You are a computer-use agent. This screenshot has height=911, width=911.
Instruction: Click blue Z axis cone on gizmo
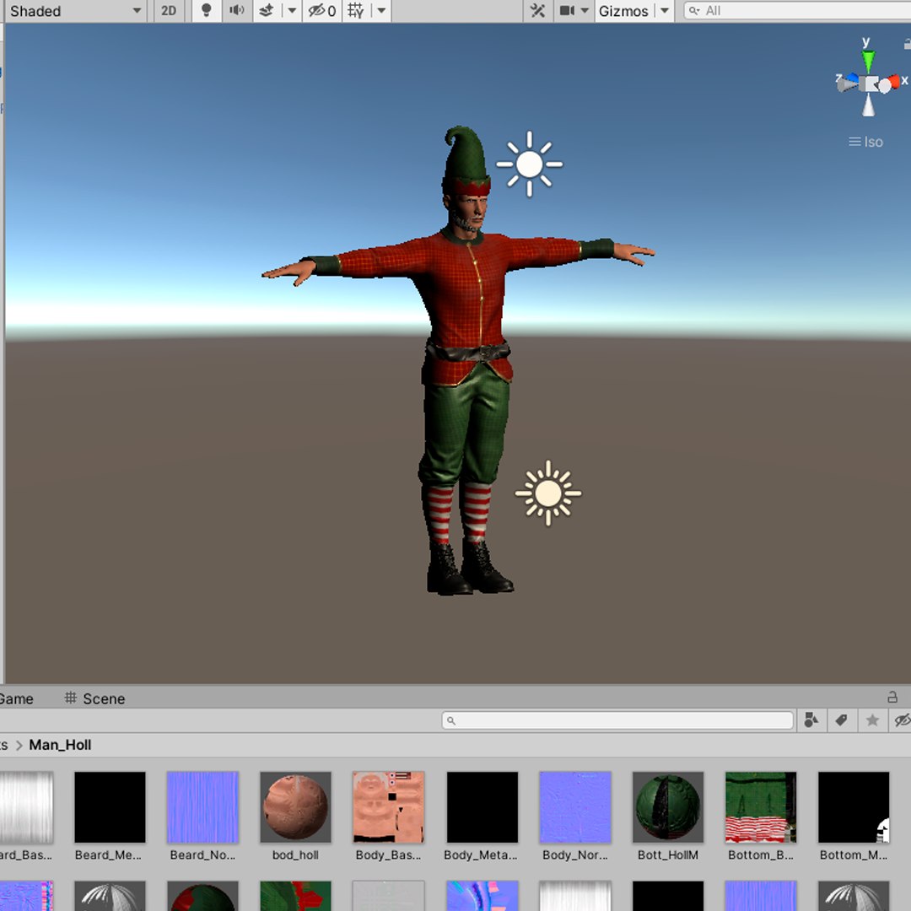coord(852,78)
